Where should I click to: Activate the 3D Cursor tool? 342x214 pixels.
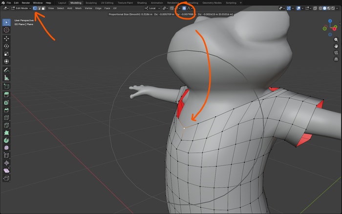[6, 30]
